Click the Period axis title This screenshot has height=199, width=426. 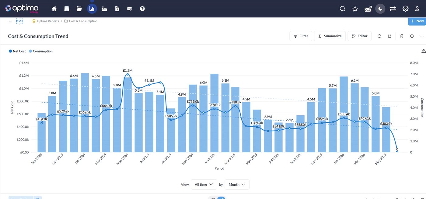coord(219,168)
